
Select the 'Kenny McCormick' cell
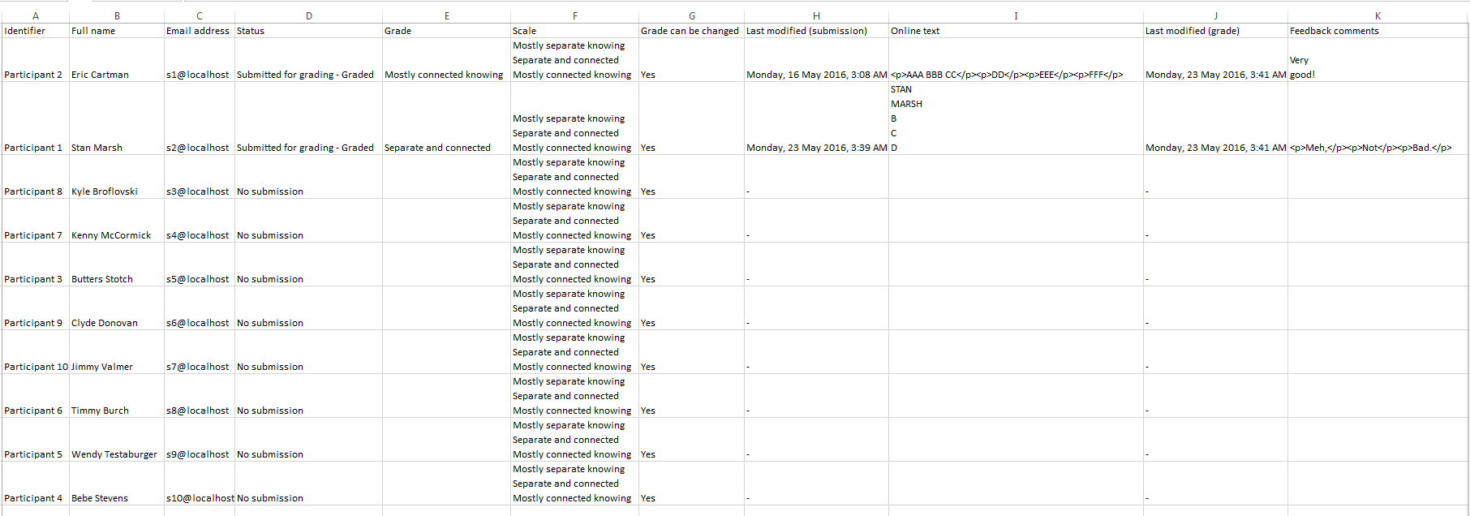click(x=117, y=221)
